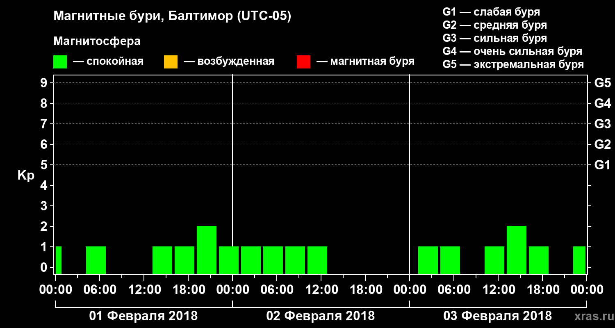Click the bar ending at 12:00, 02 Февраля
This screenshot has width=615, height=328.
[317, 260]
